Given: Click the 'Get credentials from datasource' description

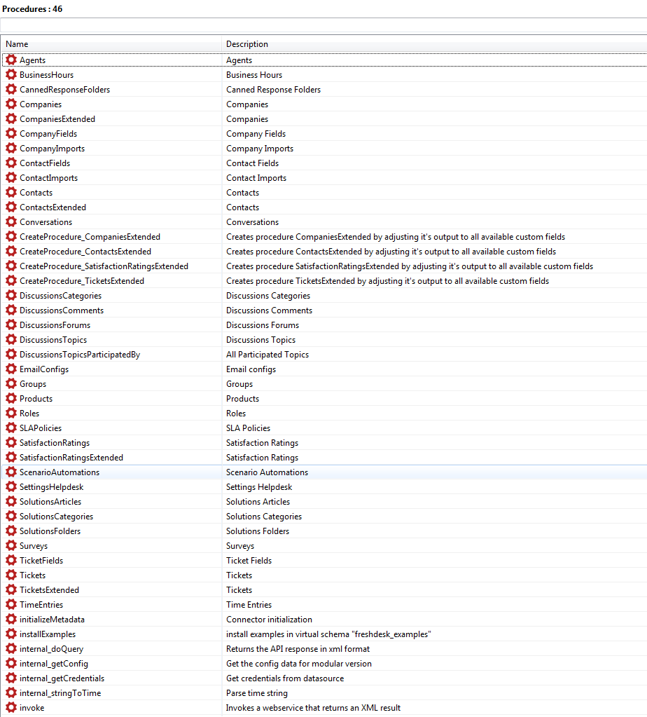Looking at the screenshot, I should (x=285, y=678).
